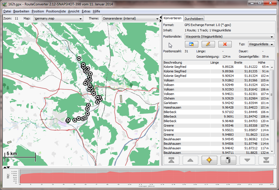Move selected position to top of list

[171, 160]
